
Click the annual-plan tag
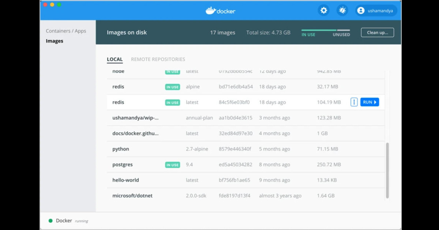point(199,118)
